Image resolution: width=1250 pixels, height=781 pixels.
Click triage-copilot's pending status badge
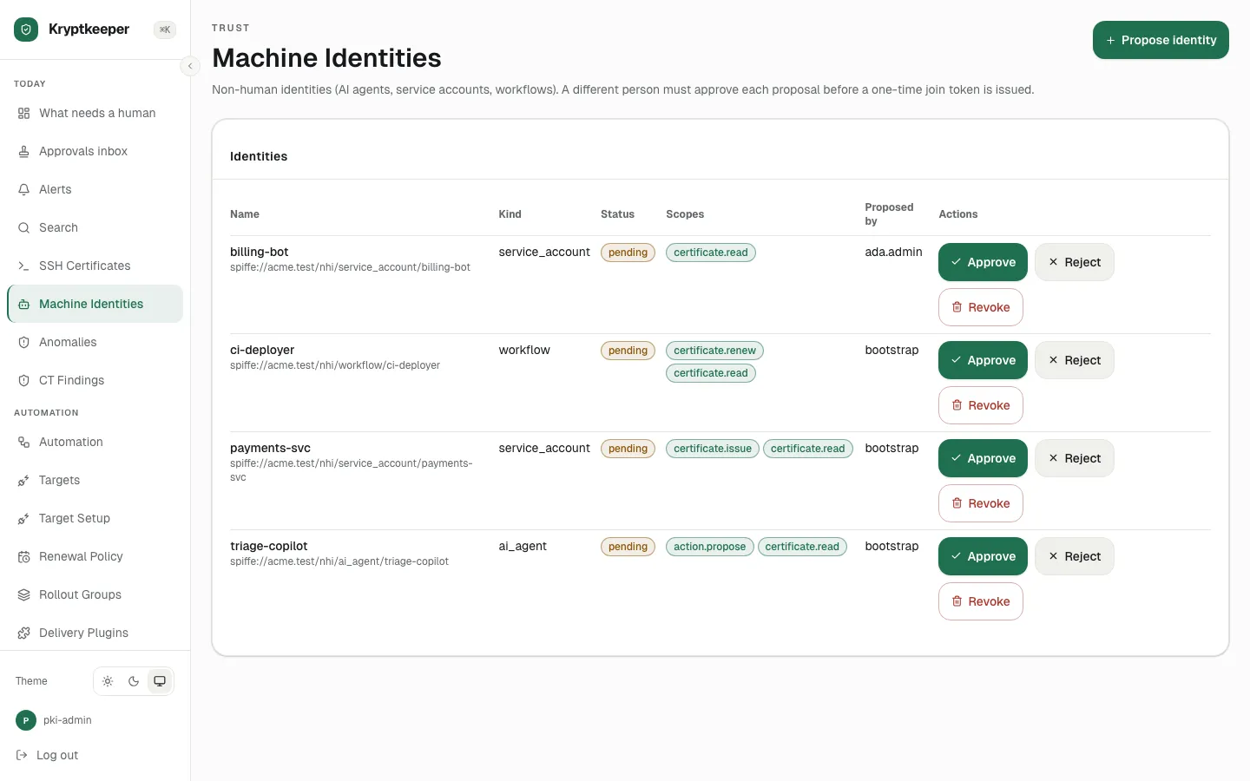[x=628, y=547]
